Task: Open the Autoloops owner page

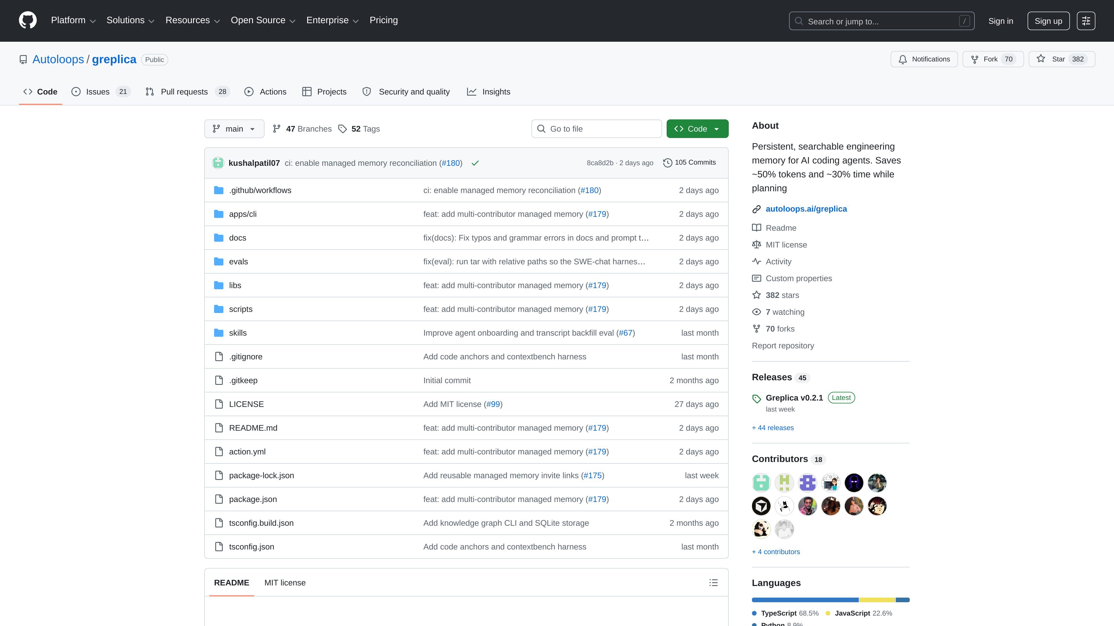Action: (58, 60)
